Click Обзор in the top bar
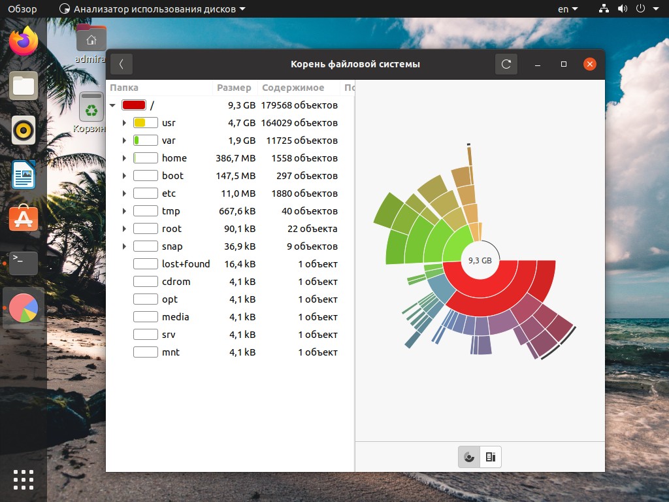669x502 pixels. point(22,9)
